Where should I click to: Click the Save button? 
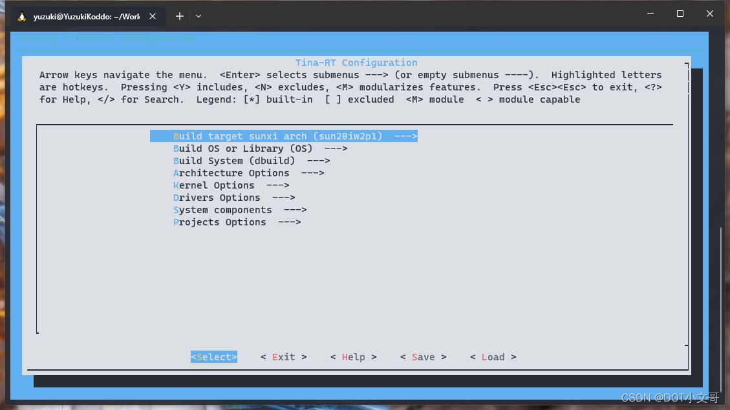tap(424, 357)
